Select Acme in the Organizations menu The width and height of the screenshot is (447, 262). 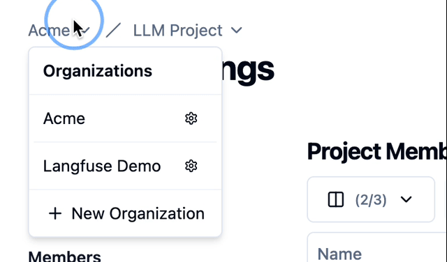click(x=64, y=118)
